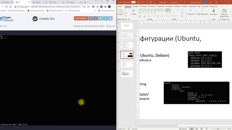Screen dimensions: 232x130
Task: Open the Файл menu tab
Action: pos(120,6)
